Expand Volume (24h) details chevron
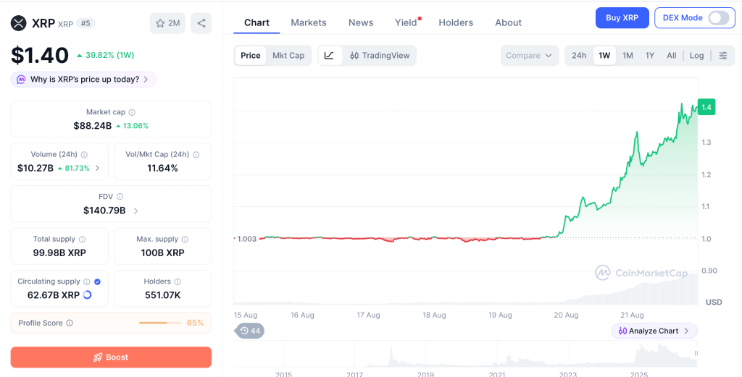 coord(98,168)
